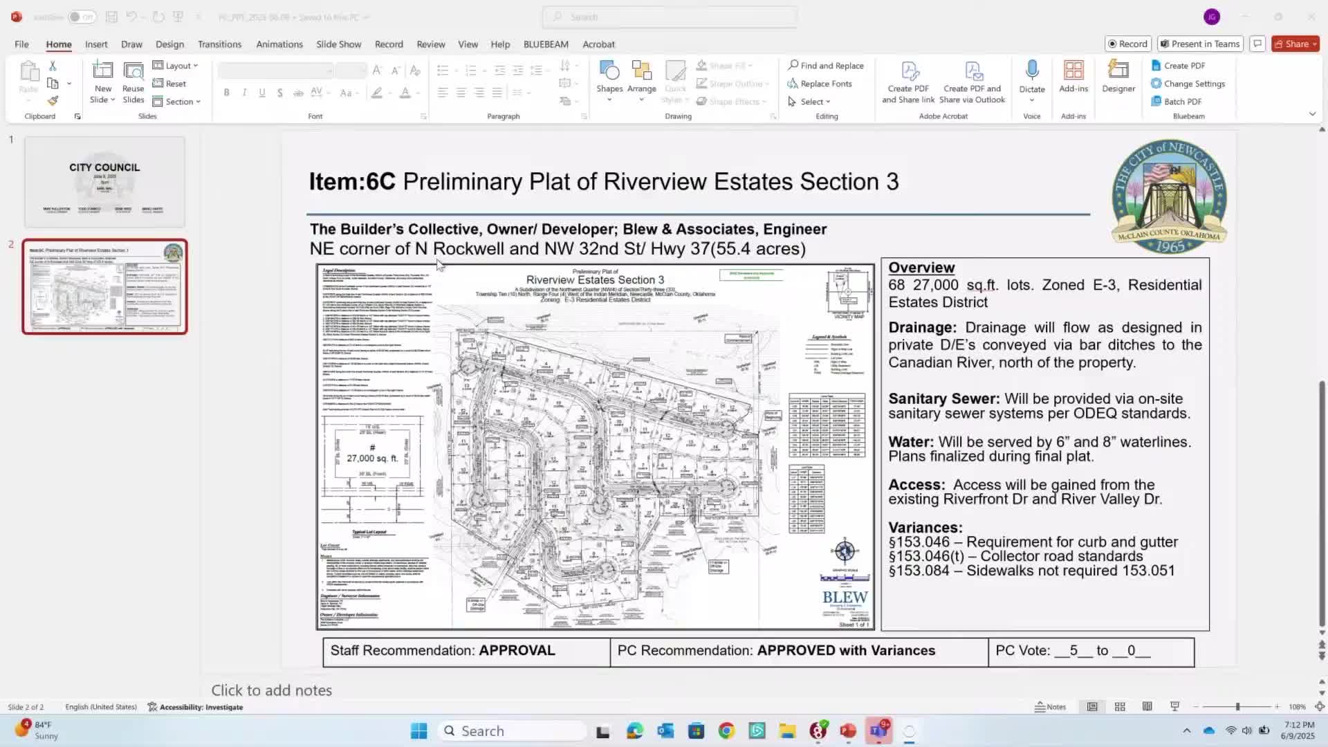This screenshot has width=1328, height=747.
Task: Open the BLUEBEAM ribbon tab
Action: pos(546,44)
